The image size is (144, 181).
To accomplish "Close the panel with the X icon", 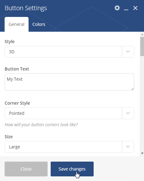I will pos(135,8).
